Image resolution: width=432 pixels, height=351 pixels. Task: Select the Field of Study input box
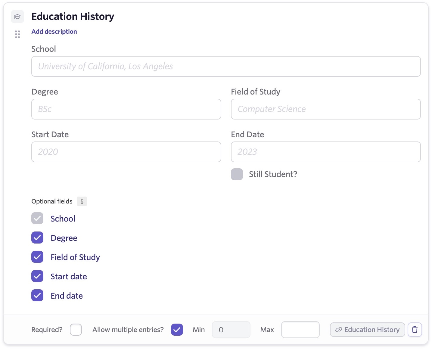pos(325,109)
